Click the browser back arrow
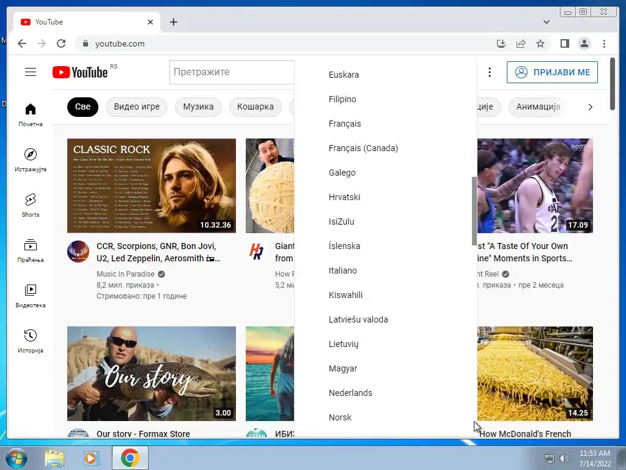 pos(22,43)
